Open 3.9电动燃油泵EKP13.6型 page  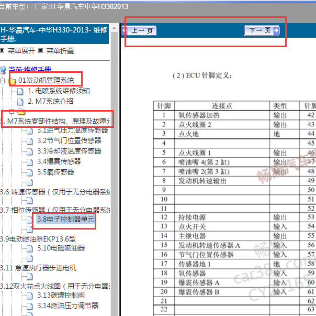point(38,239)
